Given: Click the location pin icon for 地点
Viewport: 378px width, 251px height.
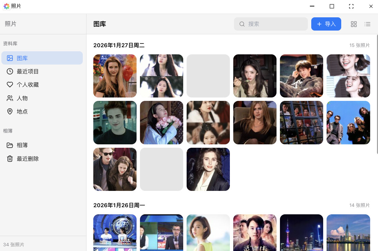Looking at the screenshot, I should pyautogui.click(x=10, y=111).
